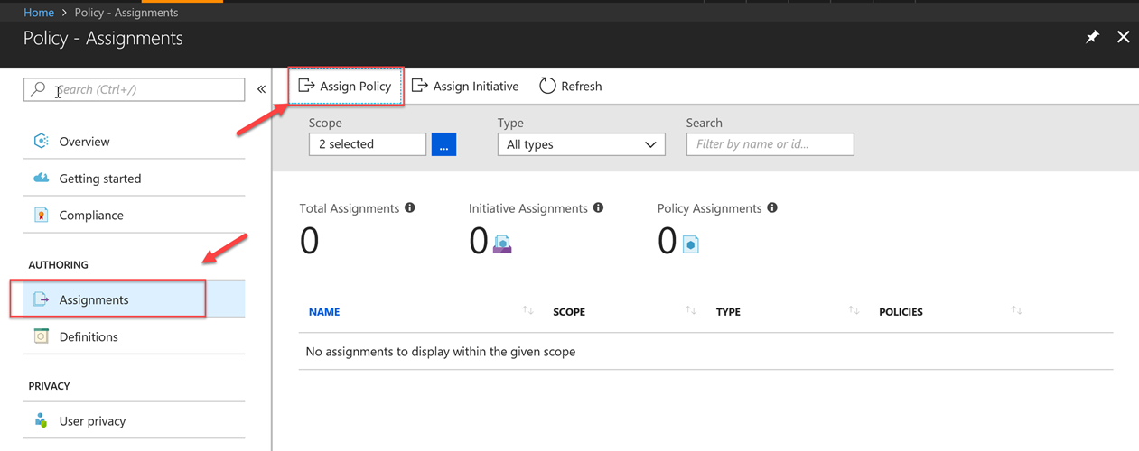This screenshot has height=451, width=1139.
Task: Click the NAME column header
Action: point(324,312)
